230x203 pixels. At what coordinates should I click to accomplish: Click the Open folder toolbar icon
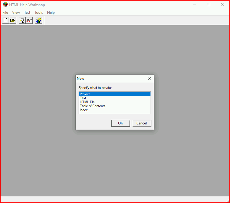13,20
